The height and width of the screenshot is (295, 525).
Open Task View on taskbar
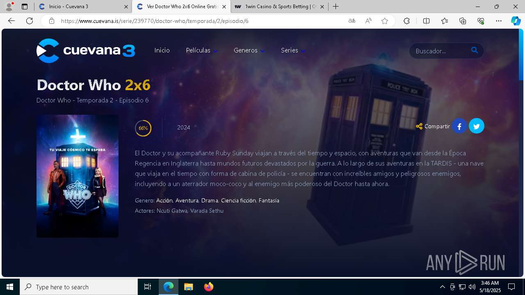pos(148,287)
